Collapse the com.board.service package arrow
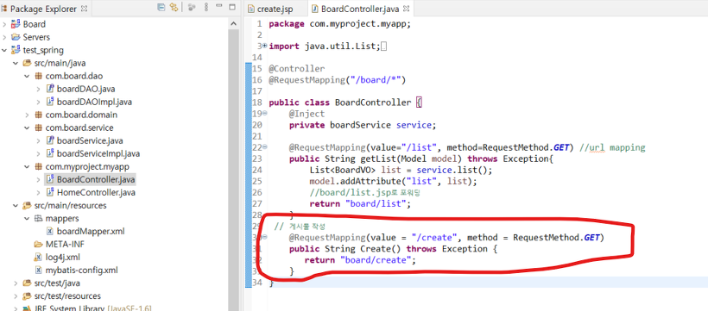 [27, 128]
